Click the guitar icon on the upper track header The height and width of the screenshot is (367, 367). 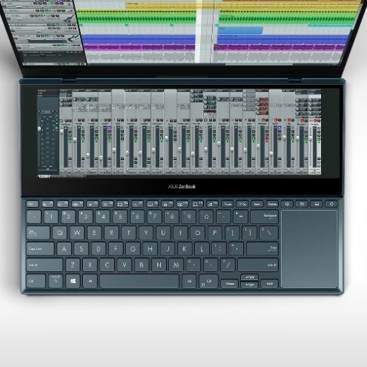(69, 19)
